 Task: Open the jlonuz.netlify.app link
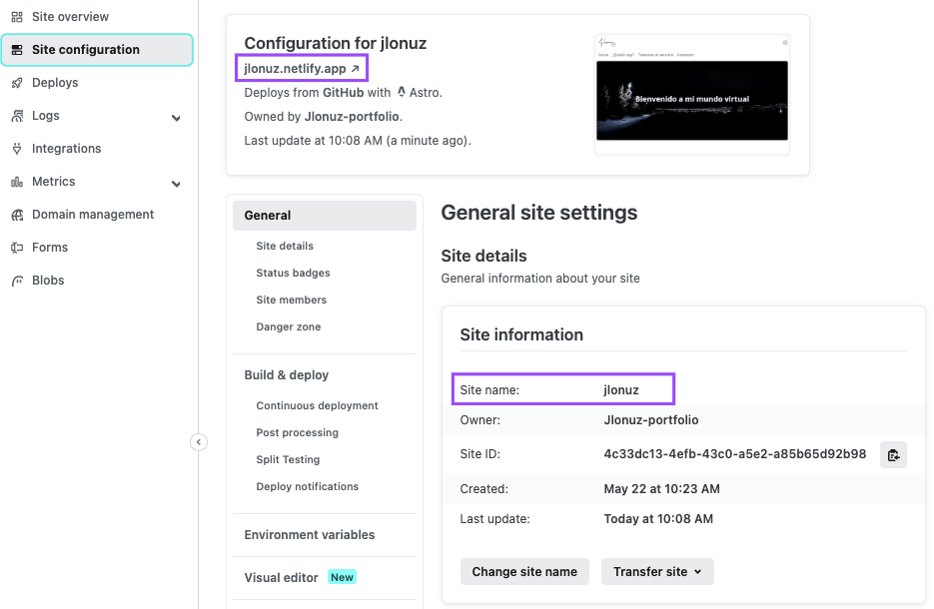302,69
